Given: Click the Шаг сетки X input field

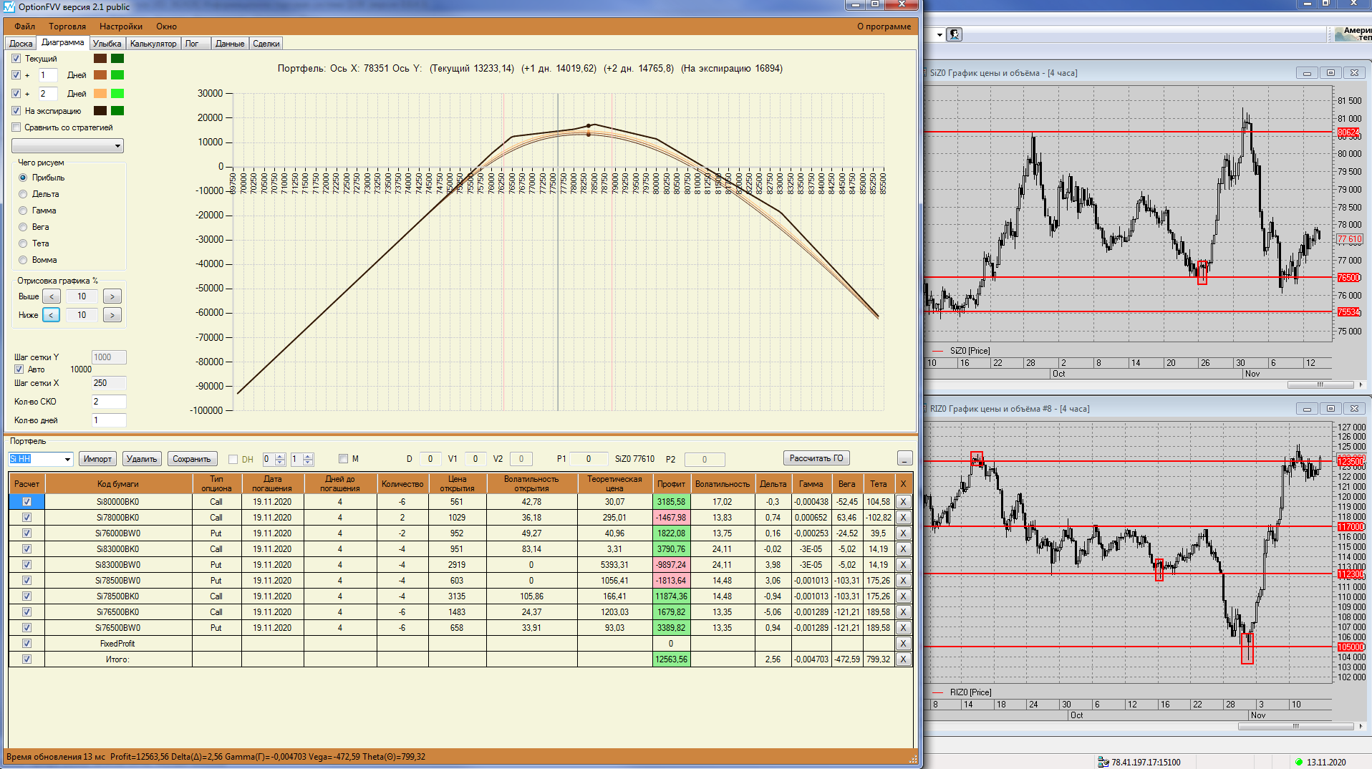Looking at the screenshot, I should [x=109, y=383].
